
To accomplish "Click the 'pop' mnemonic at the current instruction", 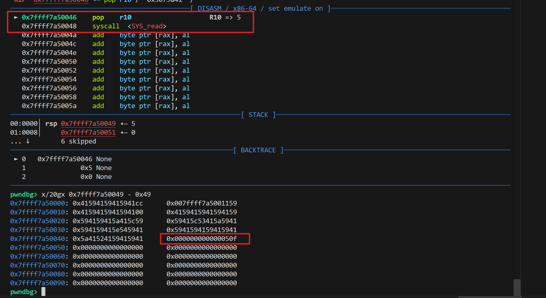I will [x=98, y=17].
